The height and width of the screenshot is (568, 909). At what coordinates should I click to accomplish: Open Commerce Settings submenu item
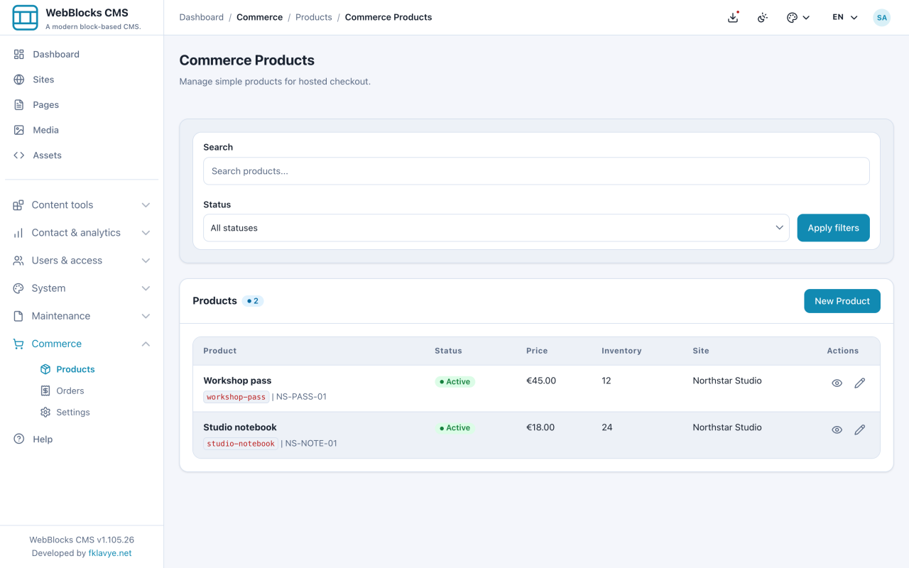(73, 412)
